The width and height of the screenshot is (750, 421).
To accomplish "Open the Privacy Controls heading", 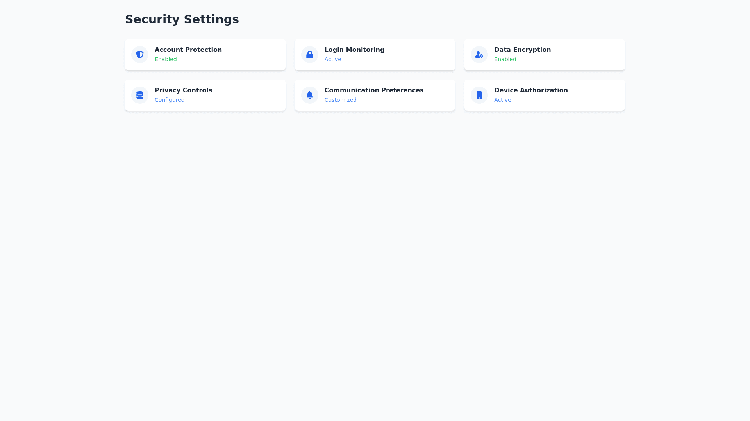I will point(183,90).
